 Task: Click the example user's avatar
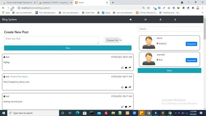149,59
